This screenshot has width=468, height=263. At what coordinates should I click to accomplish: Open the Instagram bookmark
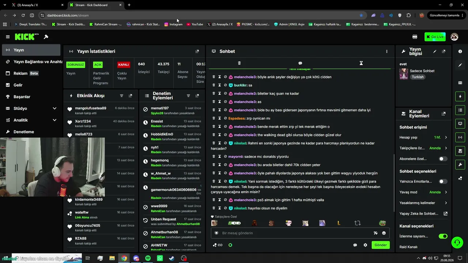173,24
